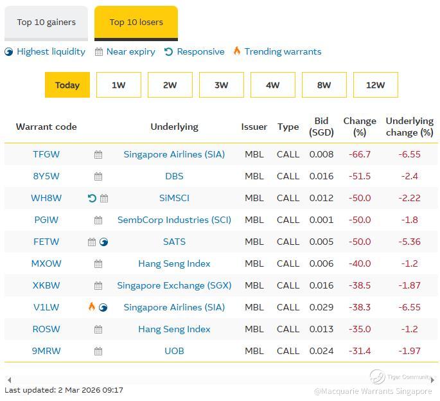Click the highest liquidity icon in the FETW row
Screen dimensions: 440x401
click(104, 242)
